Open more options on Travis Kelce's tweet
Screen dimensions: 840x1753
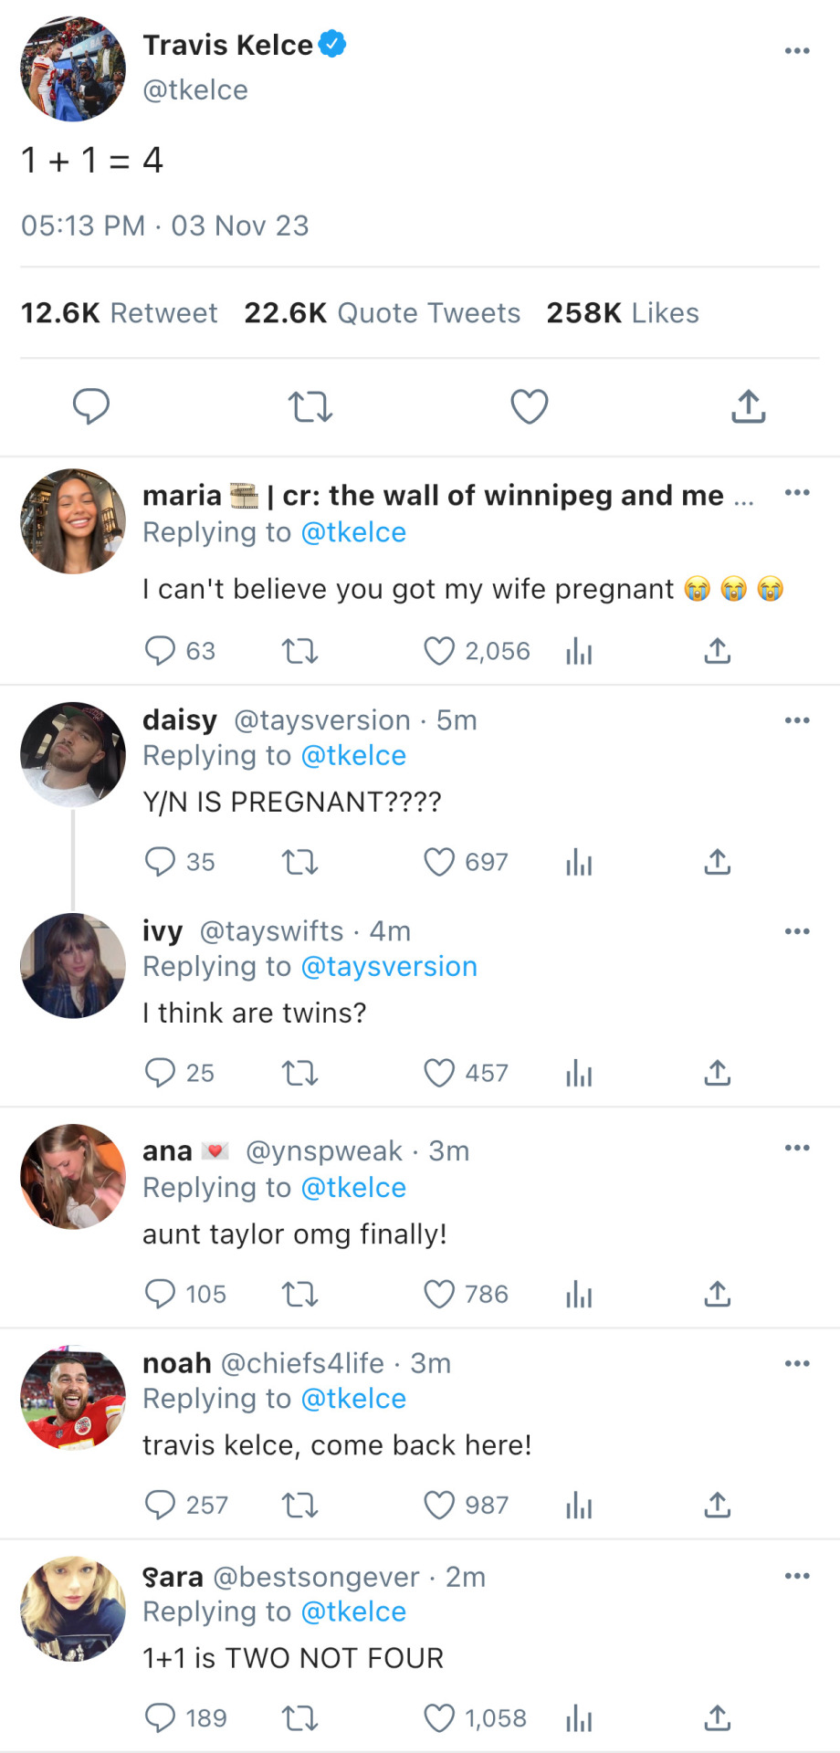coord(797,51)
